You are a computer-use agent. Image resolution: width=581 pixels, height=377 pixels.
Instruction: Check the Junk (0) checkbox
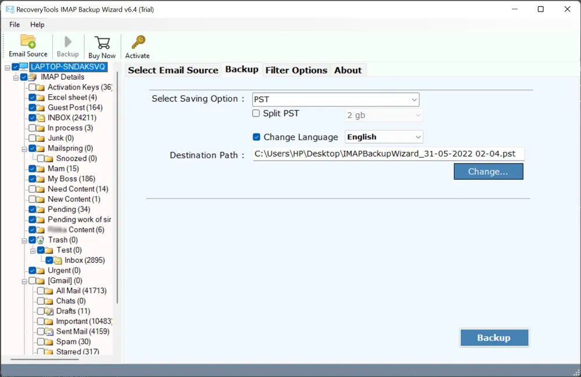[x=32, y=138]
